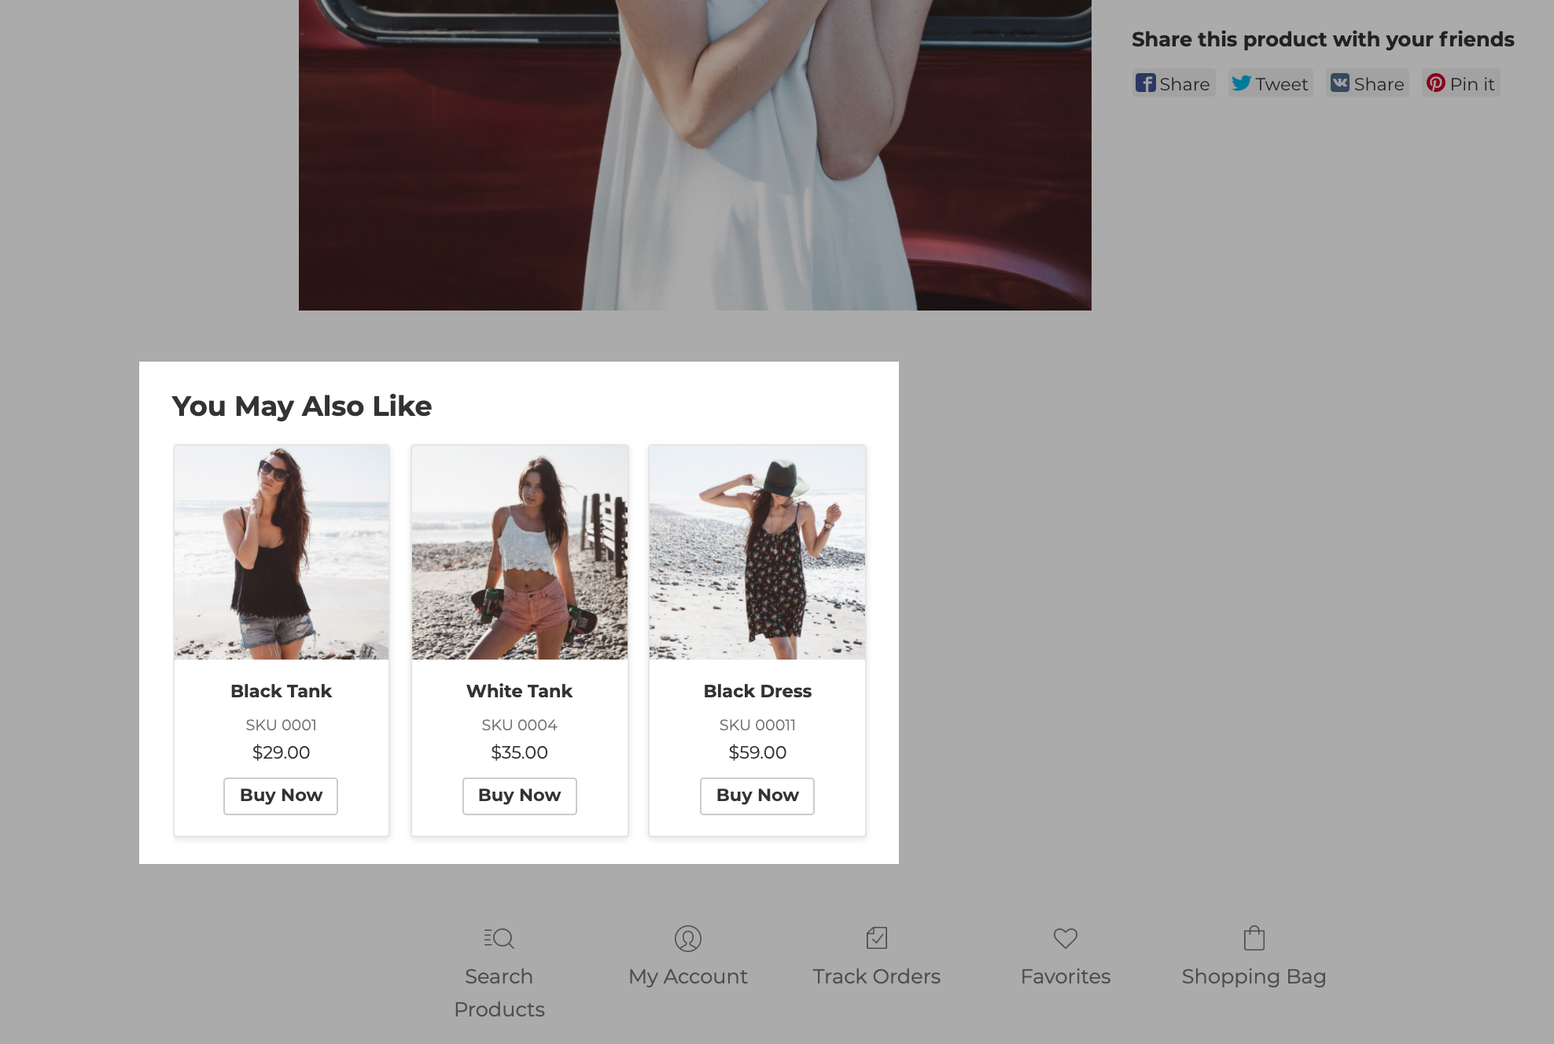This screenshot has height=1044, width=1554.
Task: Click the White Tank title link
Action: 519,691
